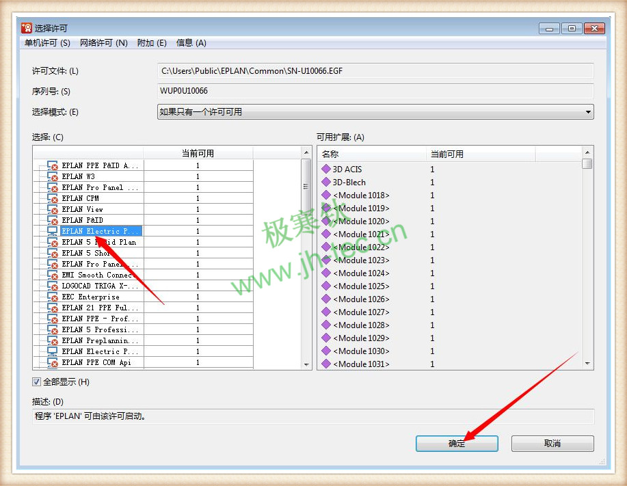This screenshot has width=627, height=486.
Task: Click the Module 1030 diamond icon
Action: coord(326,351)
